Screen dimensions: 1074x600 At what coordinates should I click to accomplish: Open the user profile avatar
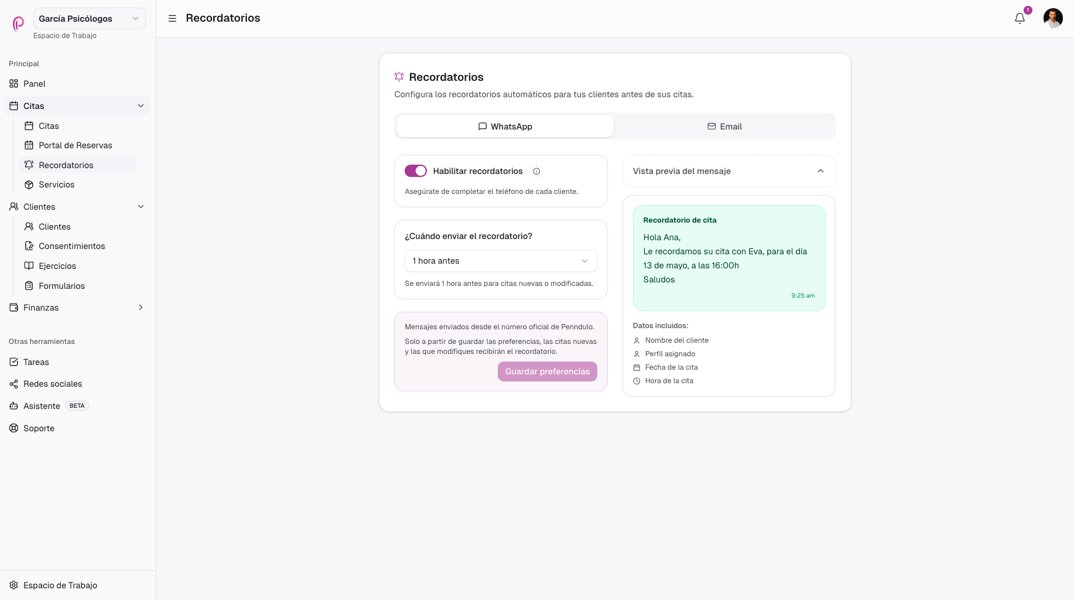[x=1053, y=18]
